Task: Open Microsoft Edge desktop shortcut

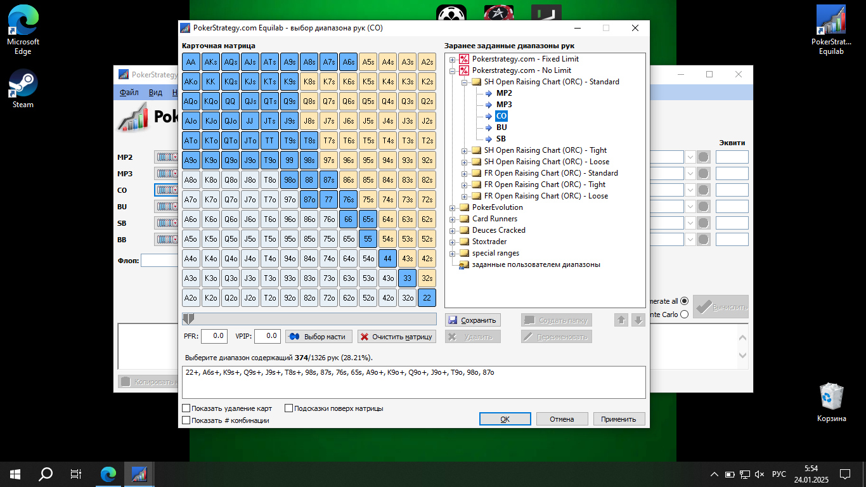Action: click(23, 30)
